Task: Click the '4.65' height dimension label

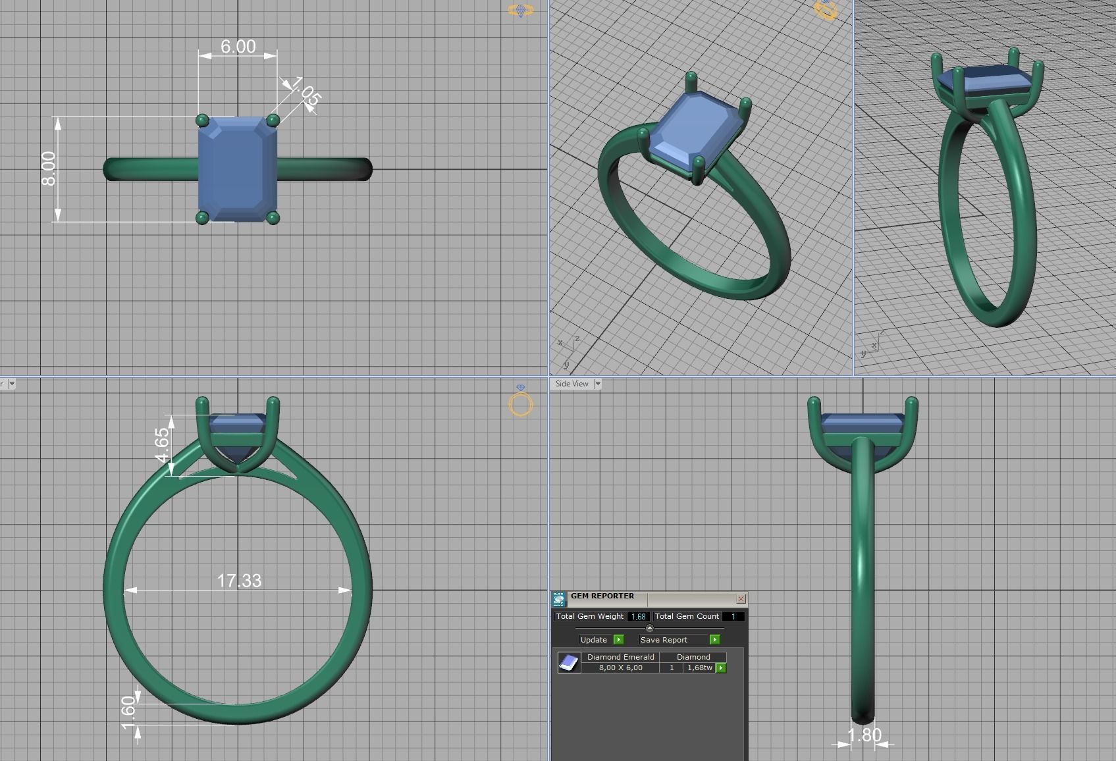Action: [162, 446]
